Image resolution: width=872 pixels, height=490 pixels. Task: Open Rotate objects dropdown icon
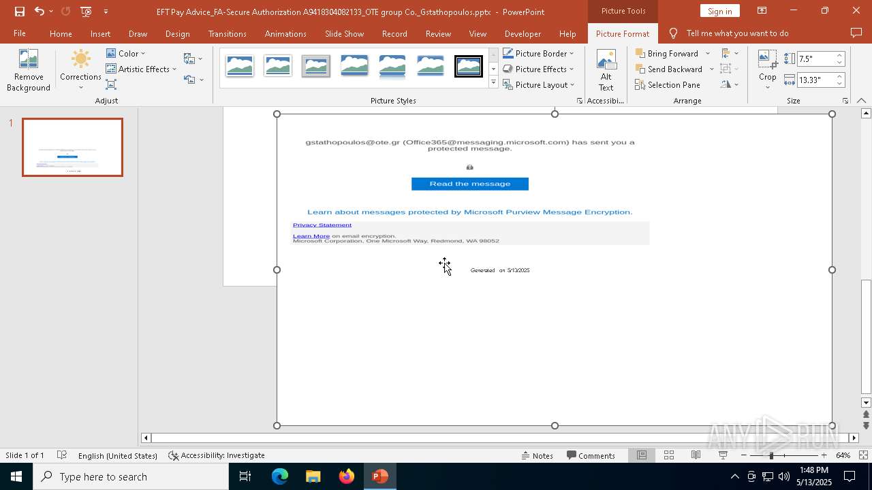click(x=730, y=84)
